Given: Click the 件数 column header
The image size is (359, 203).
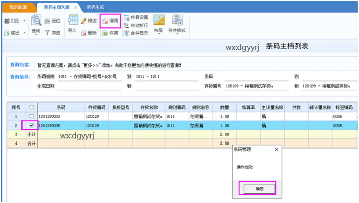Looking at the screenshot, I should (x=296, y=107).
